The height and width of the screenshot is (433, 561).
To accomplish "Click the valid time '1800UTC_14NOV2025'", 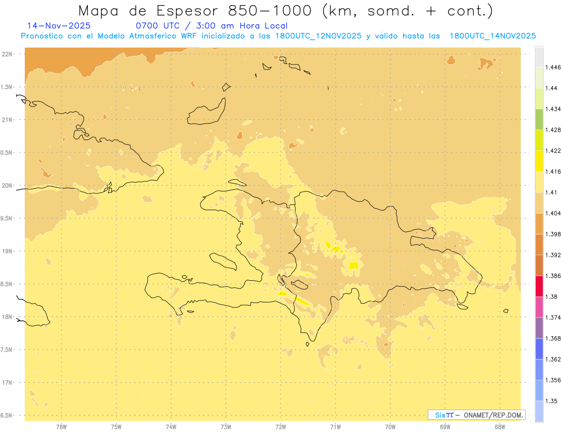I will pyautogui.click(x=492, y=36).
